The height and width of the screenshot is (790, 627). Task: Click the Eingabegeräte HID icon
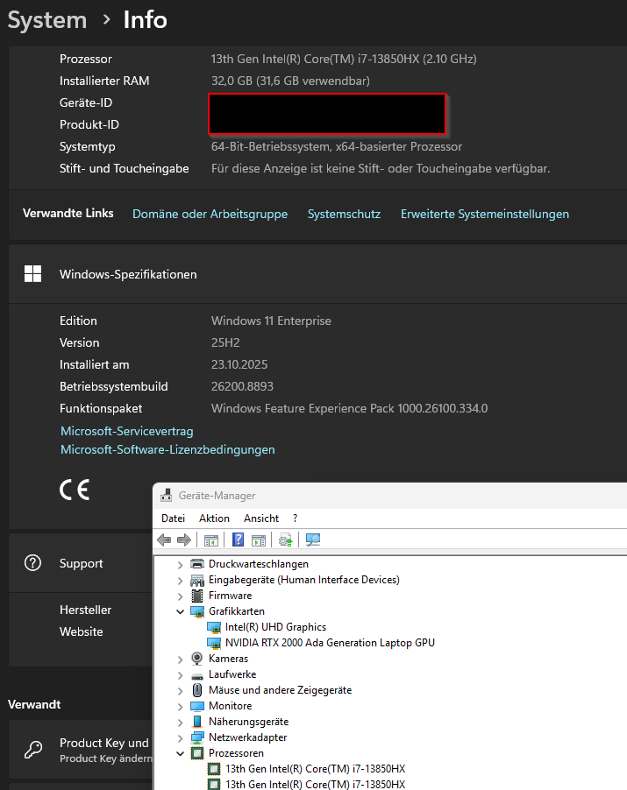tap(197, 580)
